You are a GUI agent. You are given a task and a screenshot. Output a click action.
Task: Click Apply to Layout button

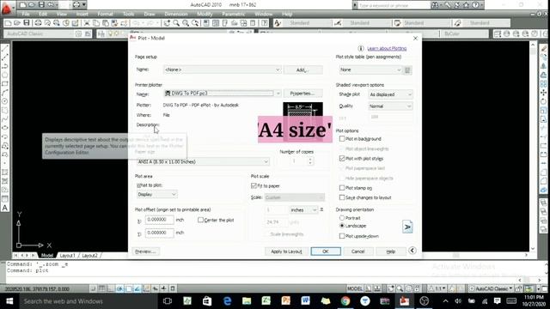point(286,251)
